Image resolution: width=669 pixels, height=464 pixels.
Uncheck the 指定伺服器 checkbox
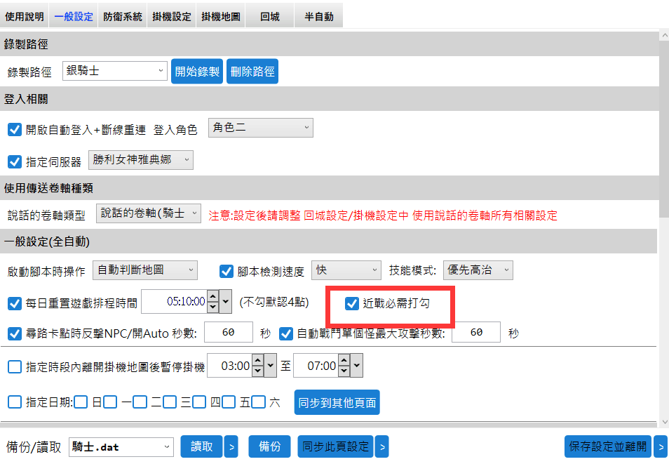pyautogui.click(x=14, y=161)
